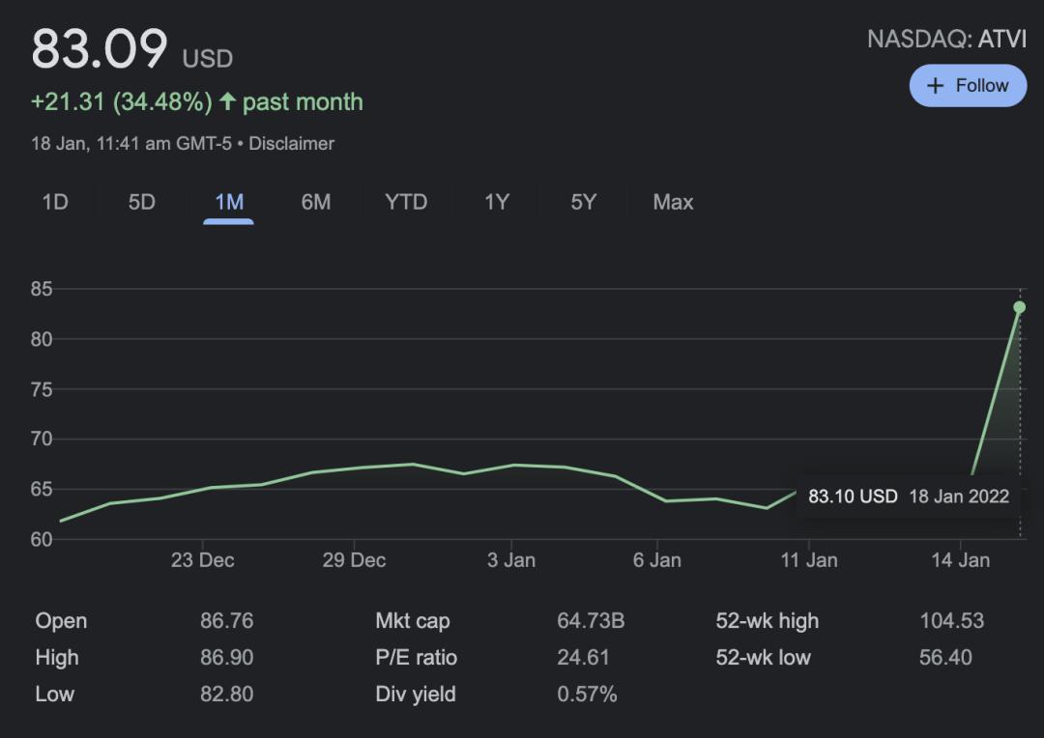Select the Max time range tab
The image size is (1044, 738).
(673, 202)
